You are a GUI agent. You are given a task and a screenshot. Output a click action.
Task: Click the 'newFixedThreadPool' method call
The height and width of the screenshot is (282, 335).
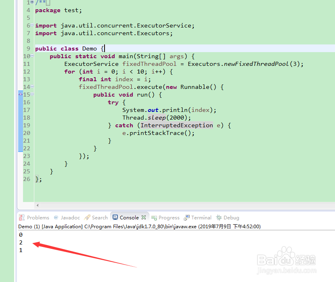tap(256, 64)
